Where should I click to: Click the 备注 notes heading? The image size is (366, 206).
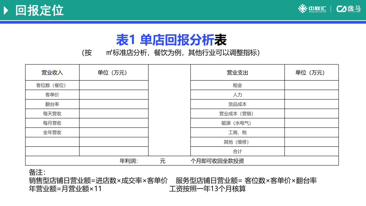click(37, 172)
